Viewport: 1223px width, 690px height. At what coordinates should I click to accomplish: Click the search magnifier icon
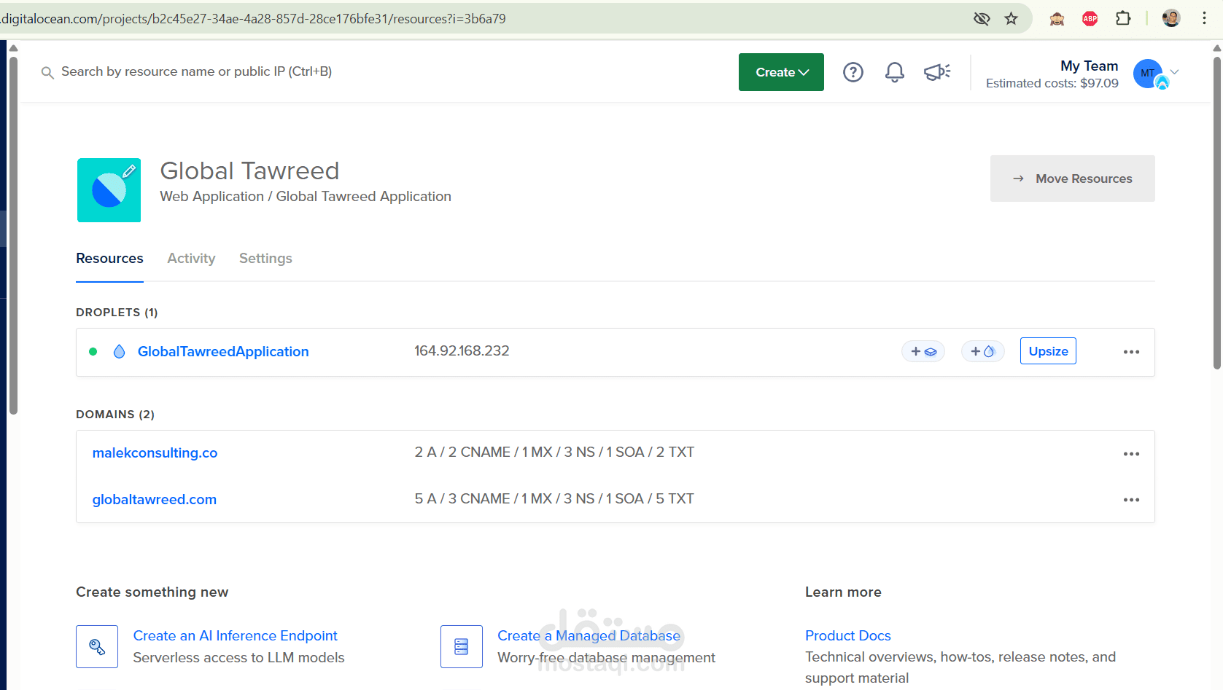pyautogui.click(x=47, y=73)
